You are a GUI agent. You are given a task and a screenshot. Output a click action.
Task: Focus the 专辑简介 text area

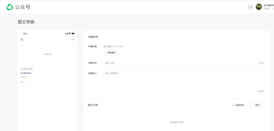pyautogui.click(x=184, y=82)
